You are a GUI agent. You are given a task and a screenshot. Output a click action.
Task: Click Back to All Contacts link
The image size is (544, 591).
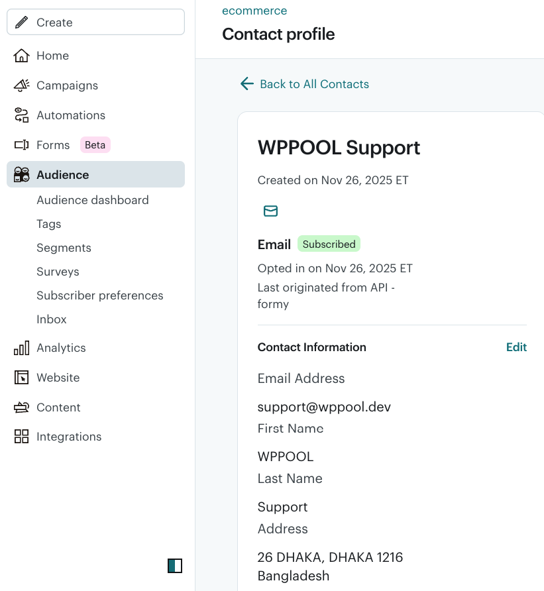[315, 83]
